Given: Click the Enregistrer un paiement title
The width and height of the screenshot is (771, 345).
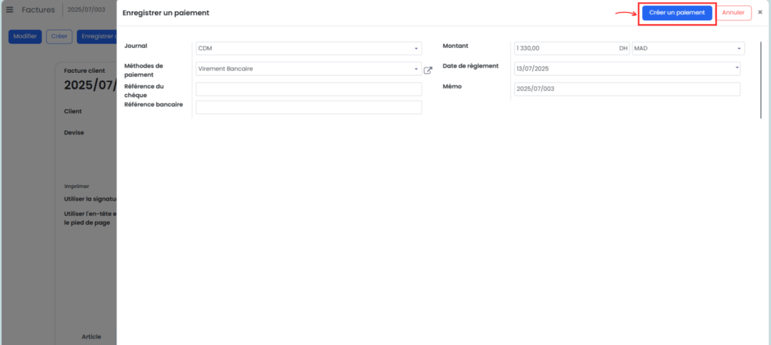Looking at the screenshot, I should pyautogui.click(x=166, y=14).
